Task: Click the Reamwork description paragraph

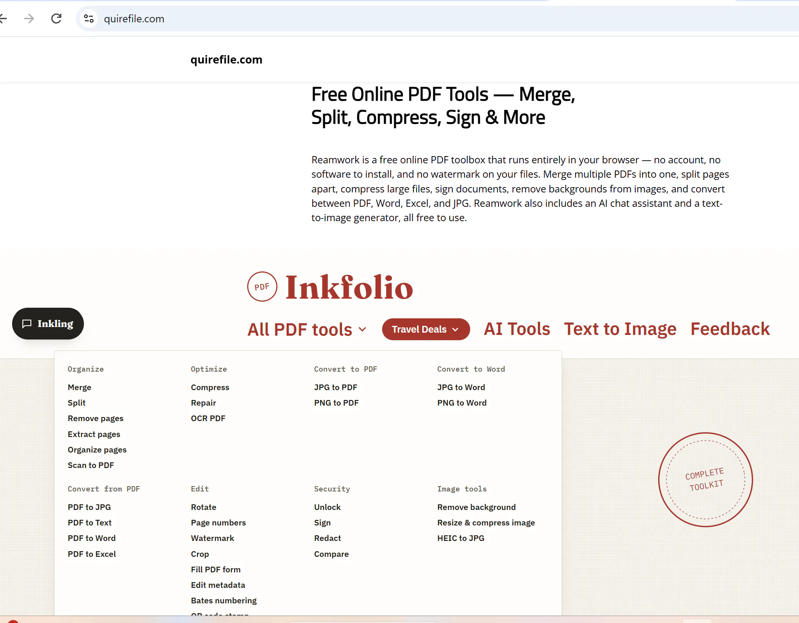Action: click(520, 189)
